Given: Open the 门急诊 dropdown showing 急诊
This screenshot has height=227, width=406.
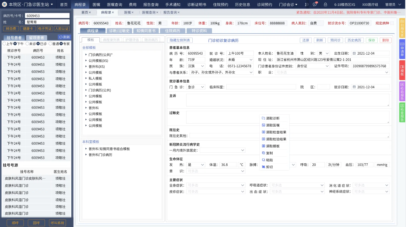Looking at the screenshot, I should click(x=196, y=87).
